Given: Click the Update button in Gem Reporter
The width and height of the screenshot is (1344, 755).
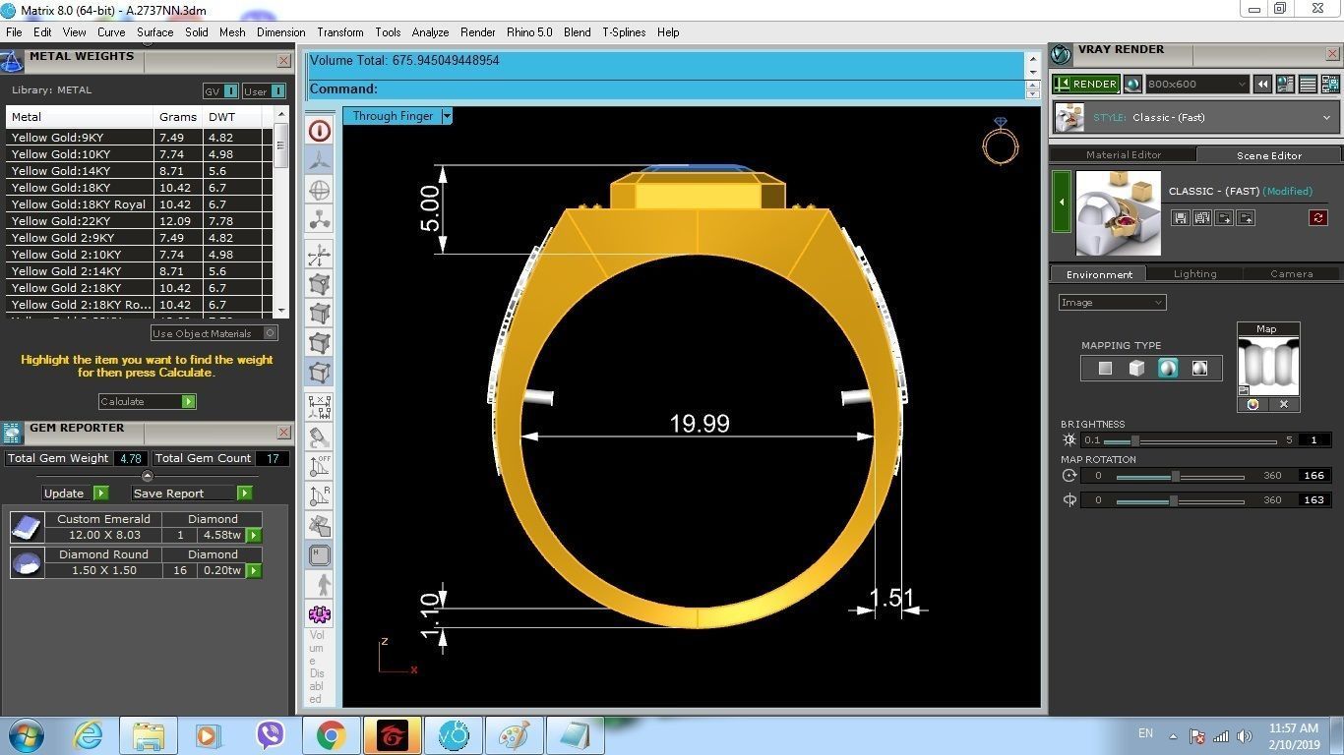Looking at the screenshot, I should click(75, 494).
